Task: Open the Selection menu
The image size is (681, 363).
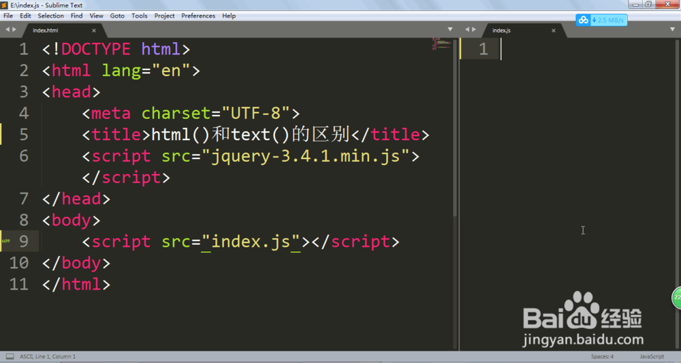Action: click(x=50, y=16)
